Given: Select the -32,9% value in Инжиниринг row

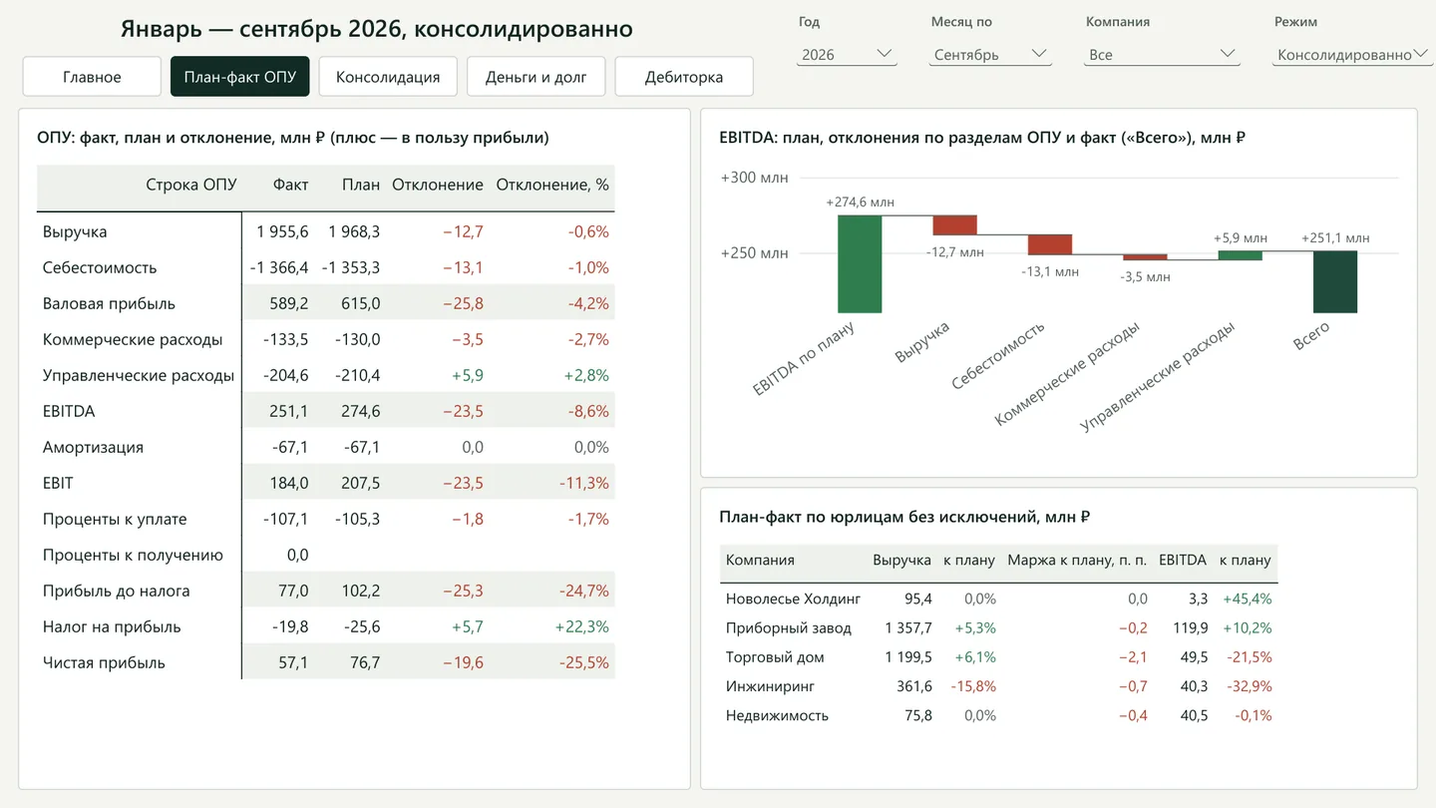Looking at the screenshot, I should 1249,685.
